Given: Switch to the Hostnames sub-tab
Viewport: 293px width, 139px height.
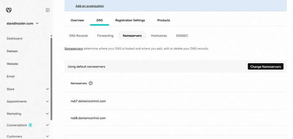Looking at the screenshot, I should click(159, 36).
